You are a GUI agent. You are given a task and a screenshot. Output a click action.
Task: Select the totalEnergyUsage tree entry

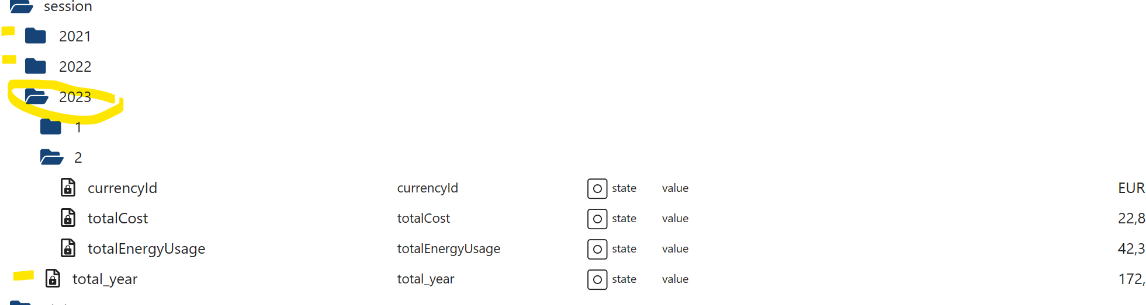(x=146, y=248)
